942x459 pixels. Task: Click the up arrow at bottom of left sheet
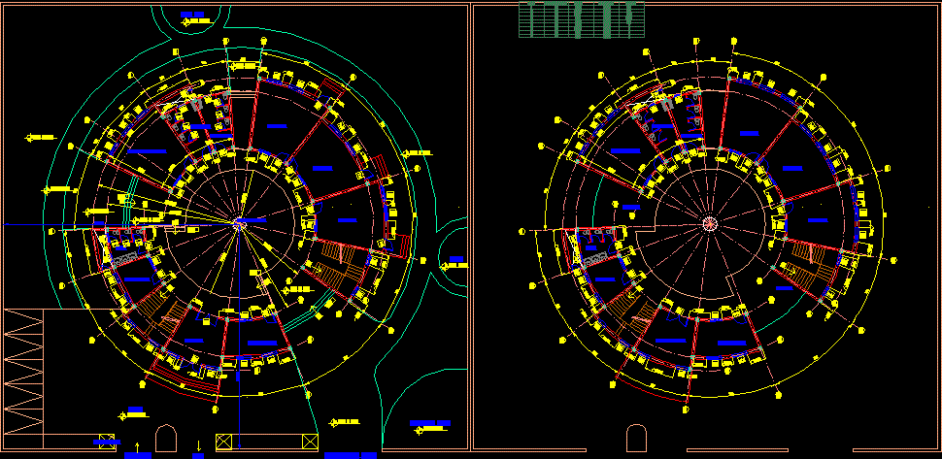[x=138, y=444]
